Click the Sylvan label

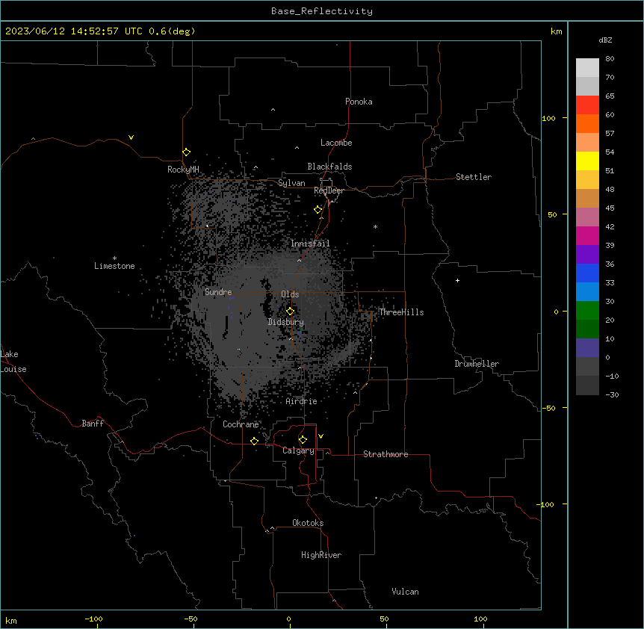point(291,183)
